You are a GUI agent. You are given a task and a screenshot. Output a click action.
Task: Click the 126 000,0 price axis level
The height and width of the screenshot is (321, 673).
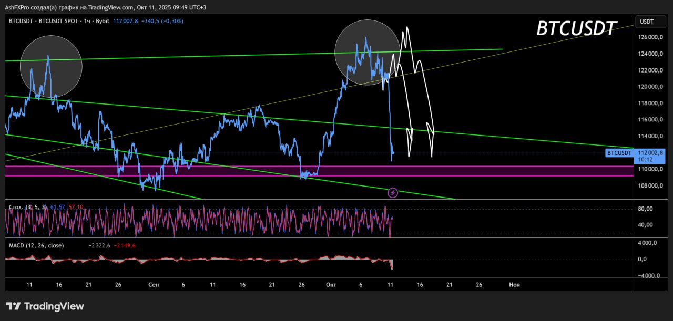[650, 37]
